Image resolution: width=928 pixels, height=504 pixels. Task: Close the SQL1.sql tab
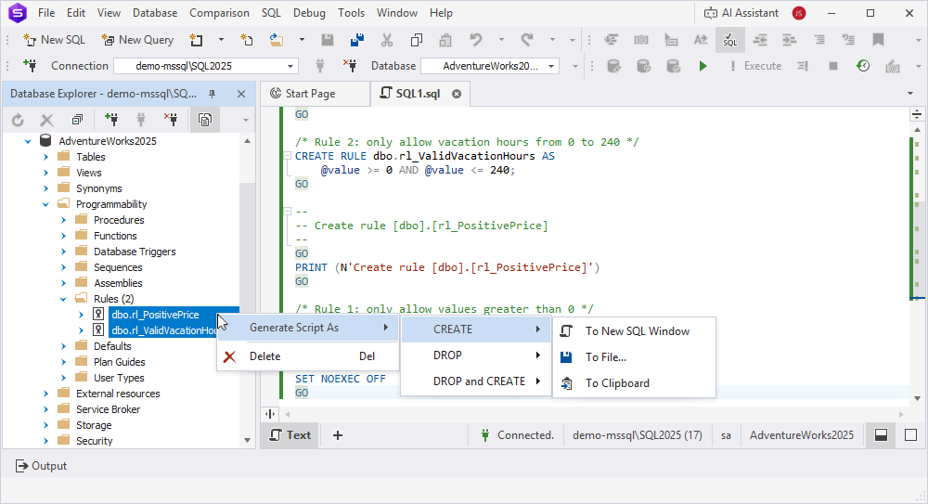pyautogui.click(x=457, y=94)
